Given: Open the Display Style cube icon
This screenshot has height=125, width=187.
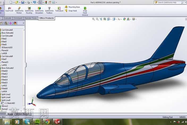Looking at the screenshot, I should 114,19.
